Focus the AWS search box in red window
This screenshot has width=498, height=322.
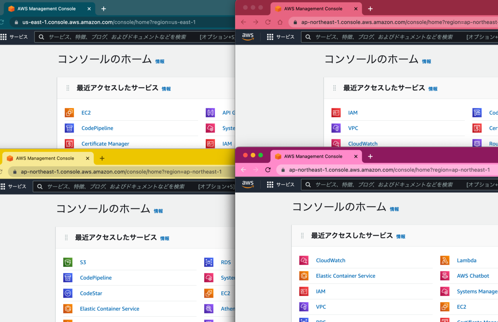coord(399,37)
